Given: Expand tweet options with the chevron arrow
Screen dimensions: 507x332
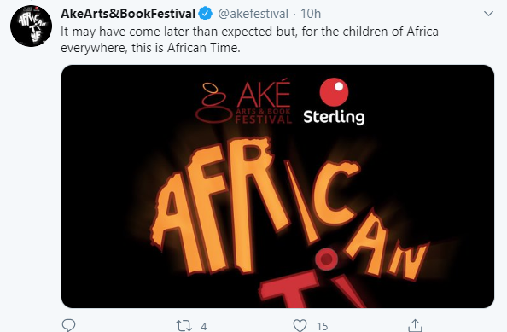Looking at the screenshot, I should pos(488,14).
